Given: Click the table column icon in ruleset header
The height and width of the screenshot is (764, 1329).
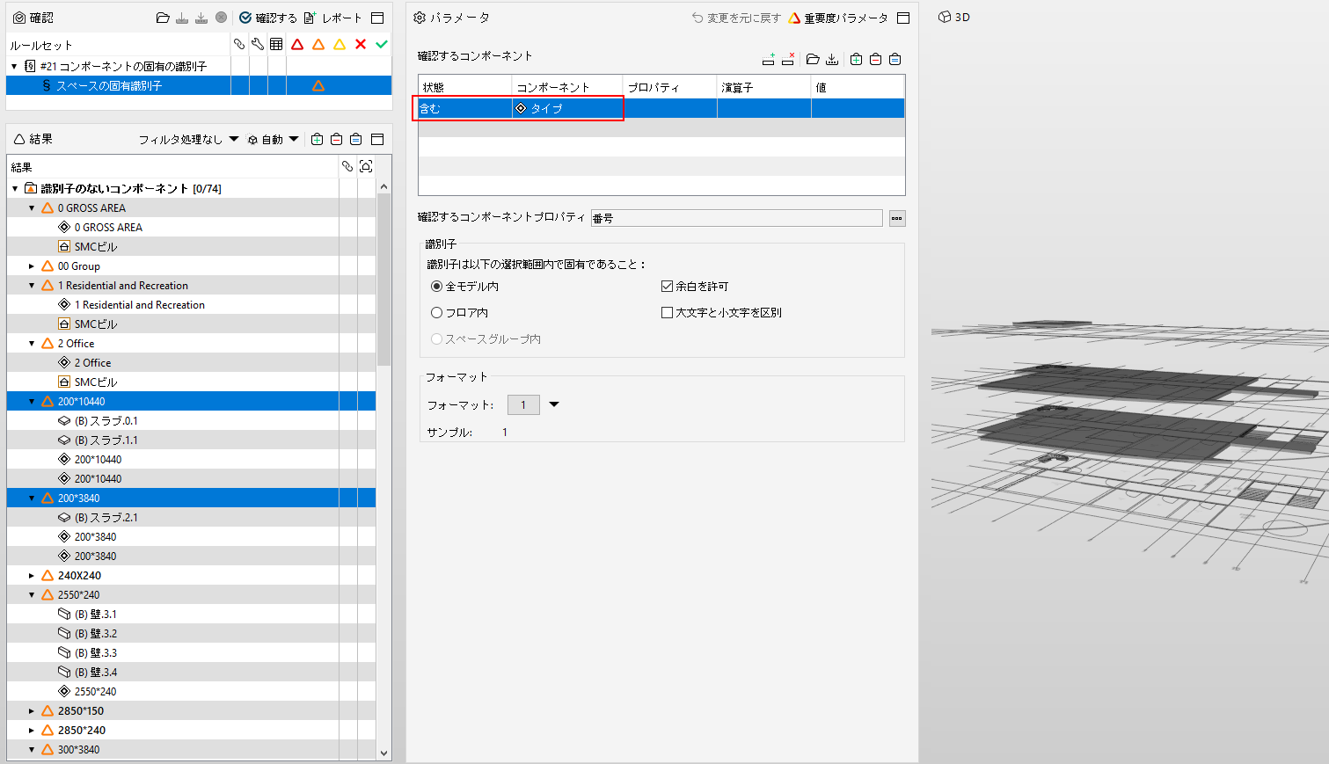Looking at the screenshot, I should click(276, 44).
